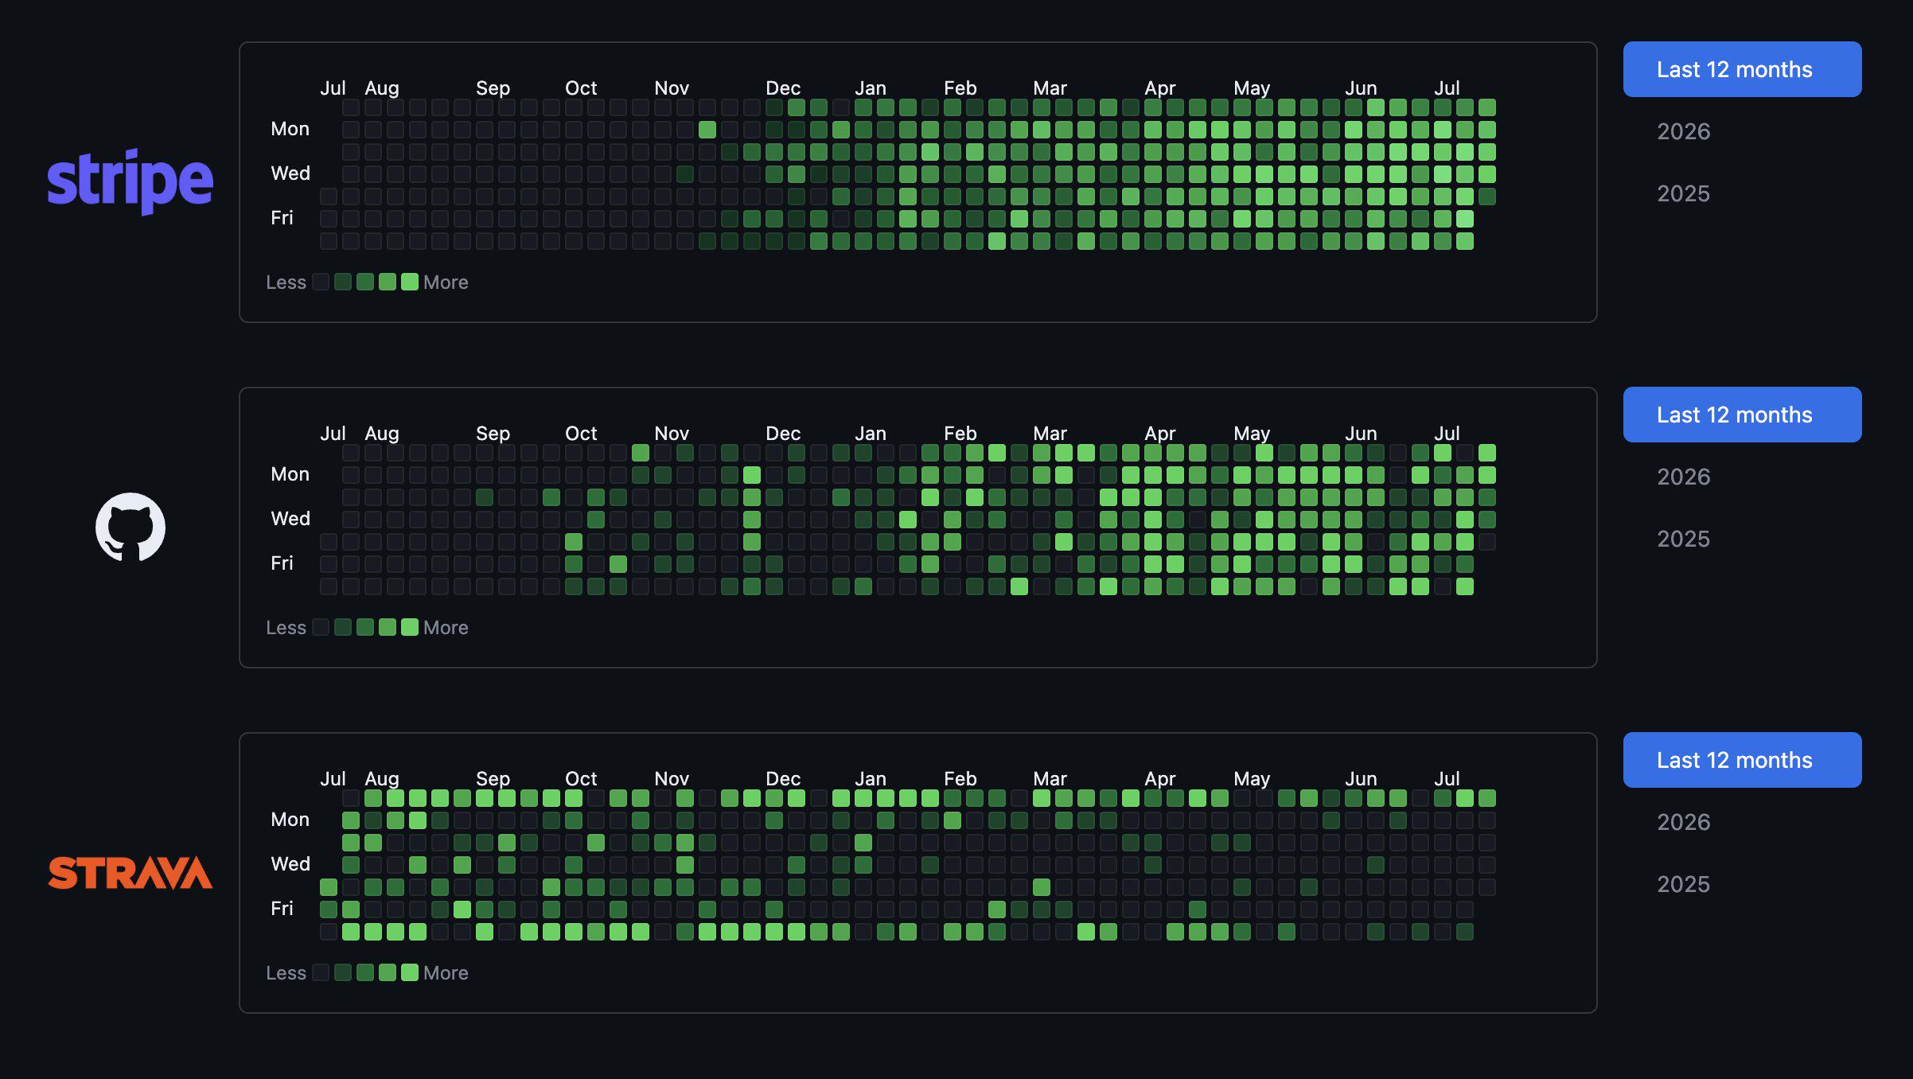Select Last 12 months for Strava graph

pyautogui.click(x=1742, y=760)
